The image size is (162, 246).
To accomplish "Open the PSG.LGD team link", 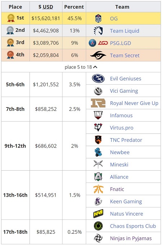I will point(121,43).
